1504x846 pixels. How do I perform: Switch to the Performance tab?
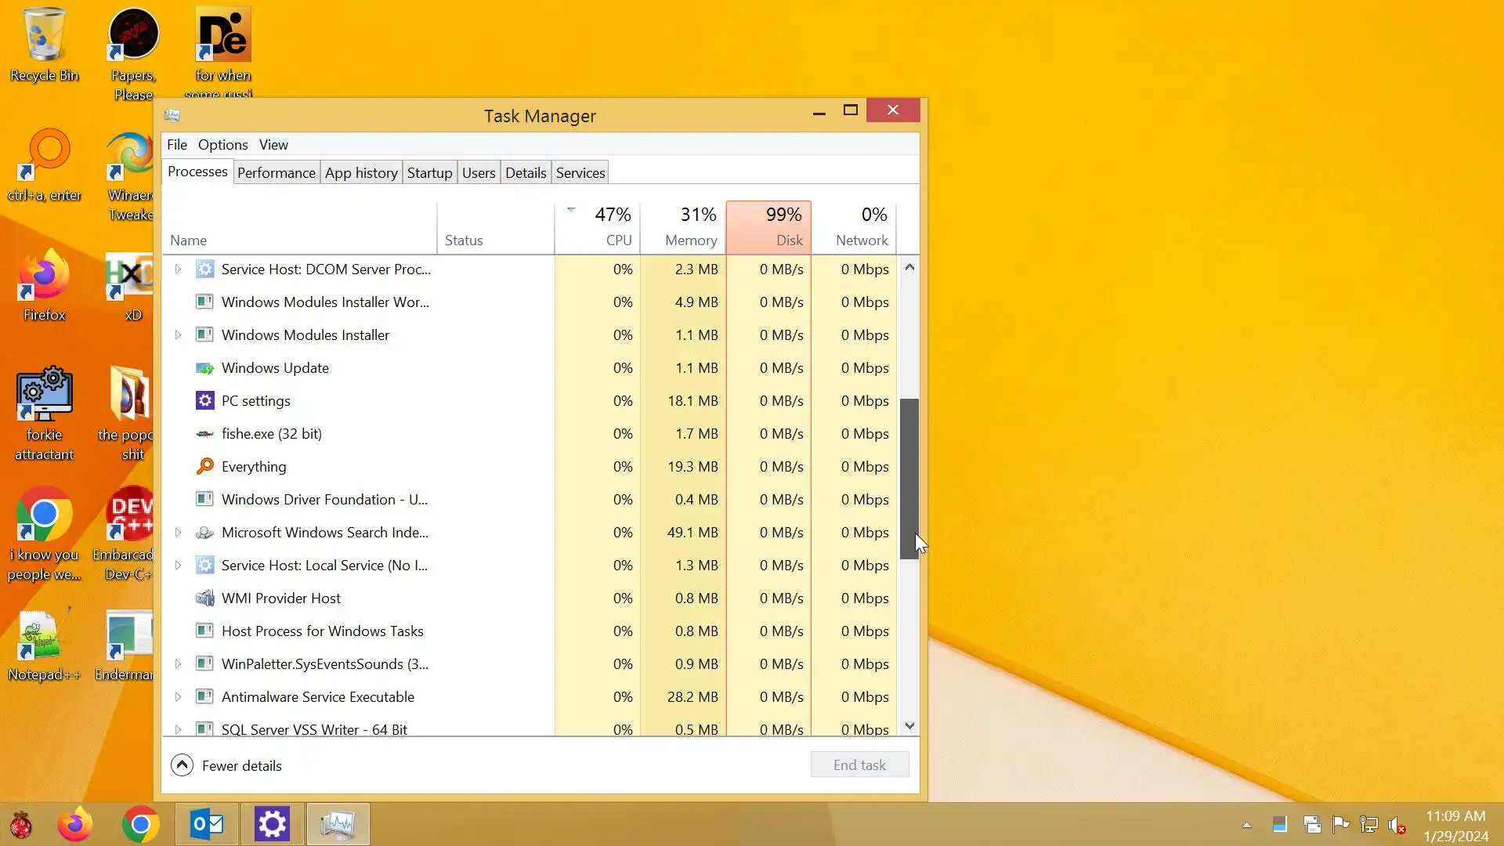point(276,172)
